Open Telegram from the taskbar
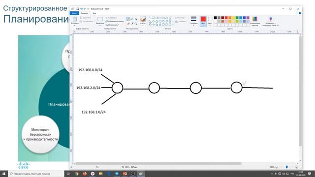 pos(117,174)
